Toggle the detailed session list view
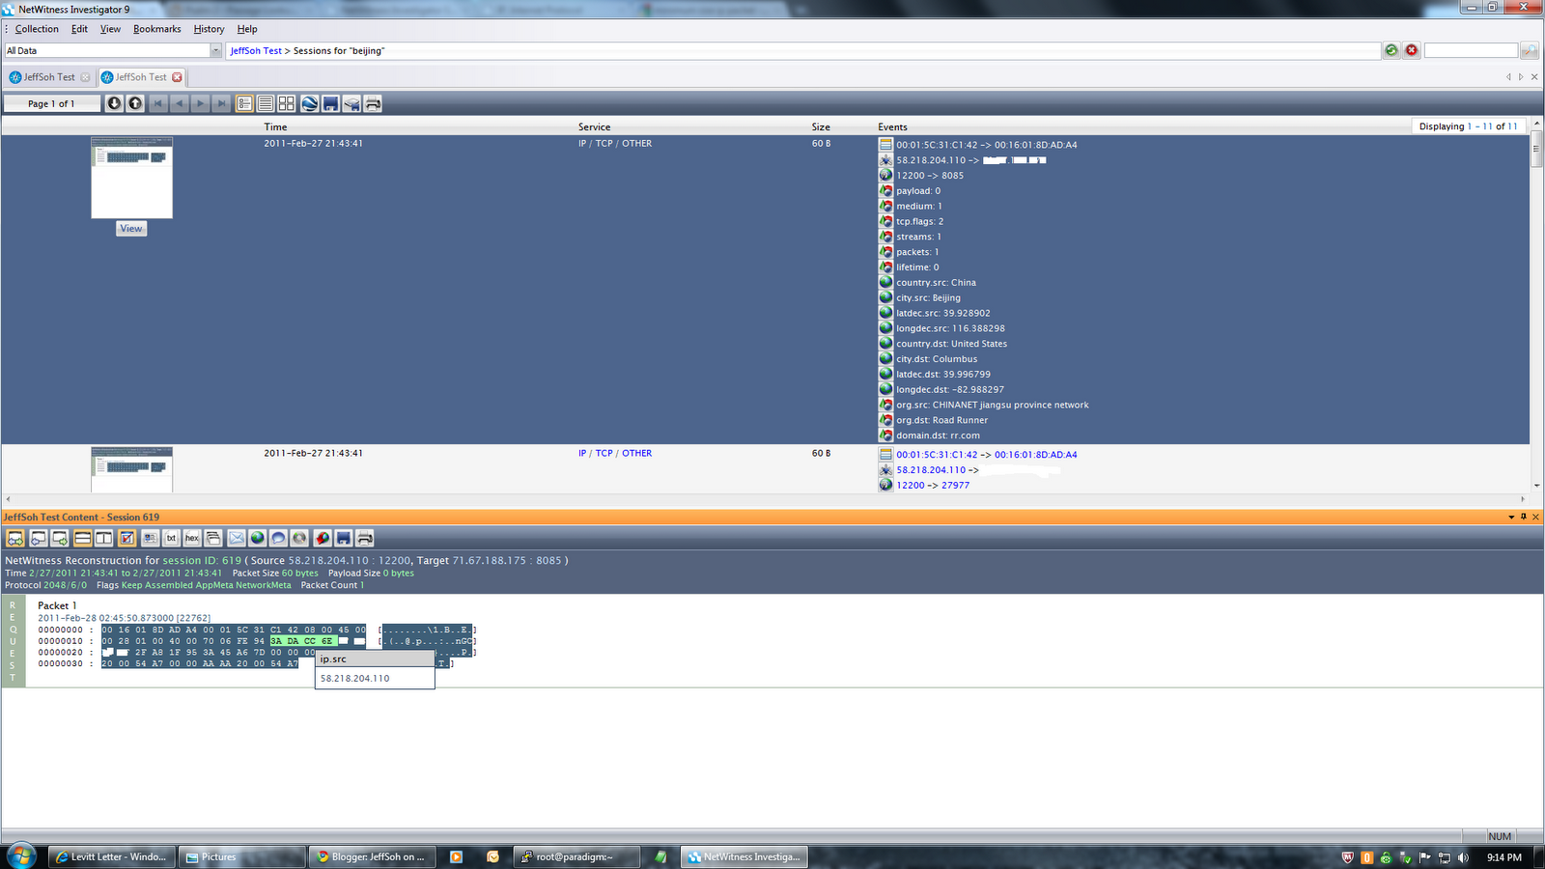Screen dimensions: 1545x869 (244, 103)
